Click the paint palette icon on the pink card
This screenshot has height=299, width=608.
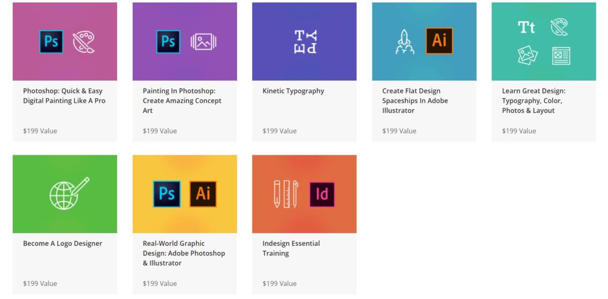click(x=83, y=42)
